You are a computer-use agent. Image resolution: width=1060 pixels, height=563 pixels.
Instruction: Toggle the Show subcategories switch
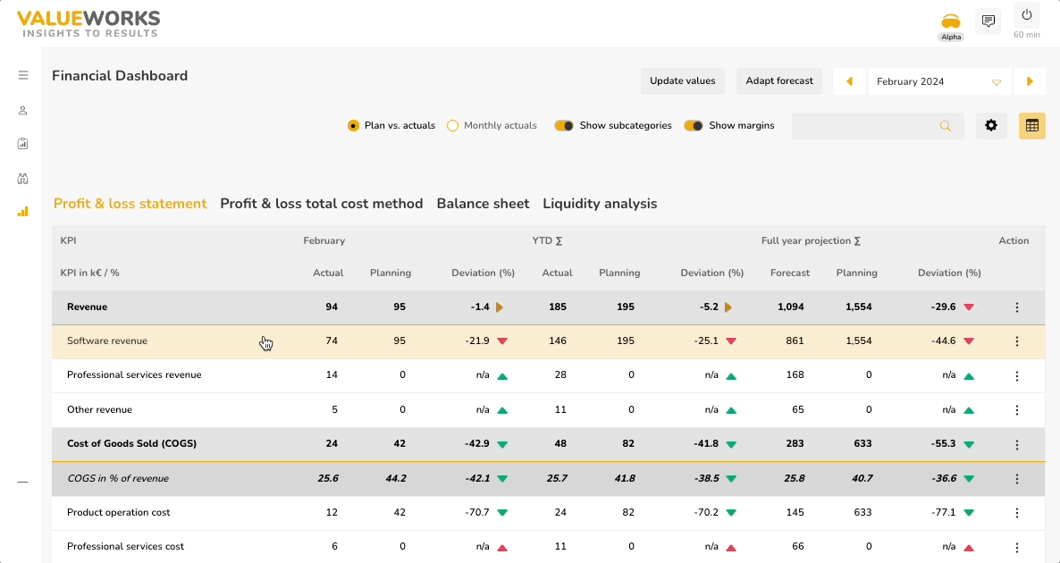[564, 126]
